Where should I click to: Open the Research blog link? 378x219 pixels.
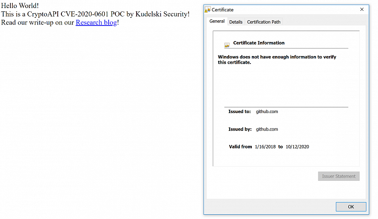(x=96, y=22)
